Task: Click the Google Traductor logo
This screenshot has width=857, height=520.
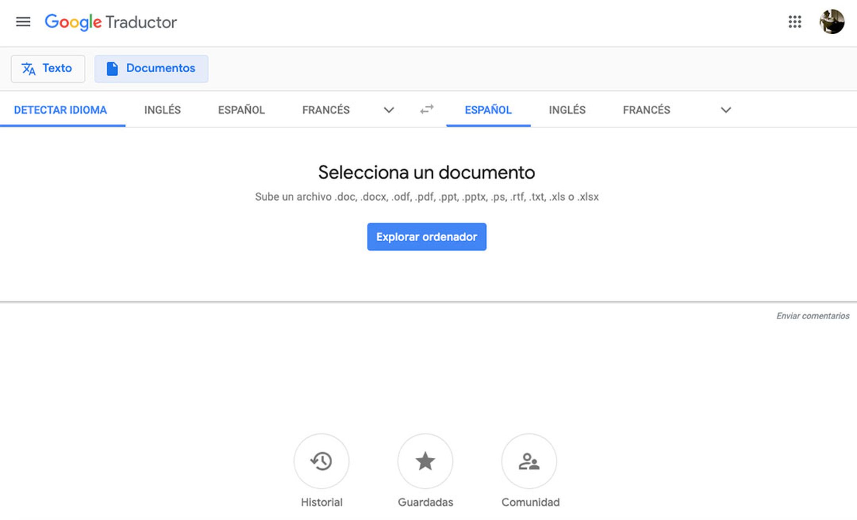Action: click(x=111, y=22)
